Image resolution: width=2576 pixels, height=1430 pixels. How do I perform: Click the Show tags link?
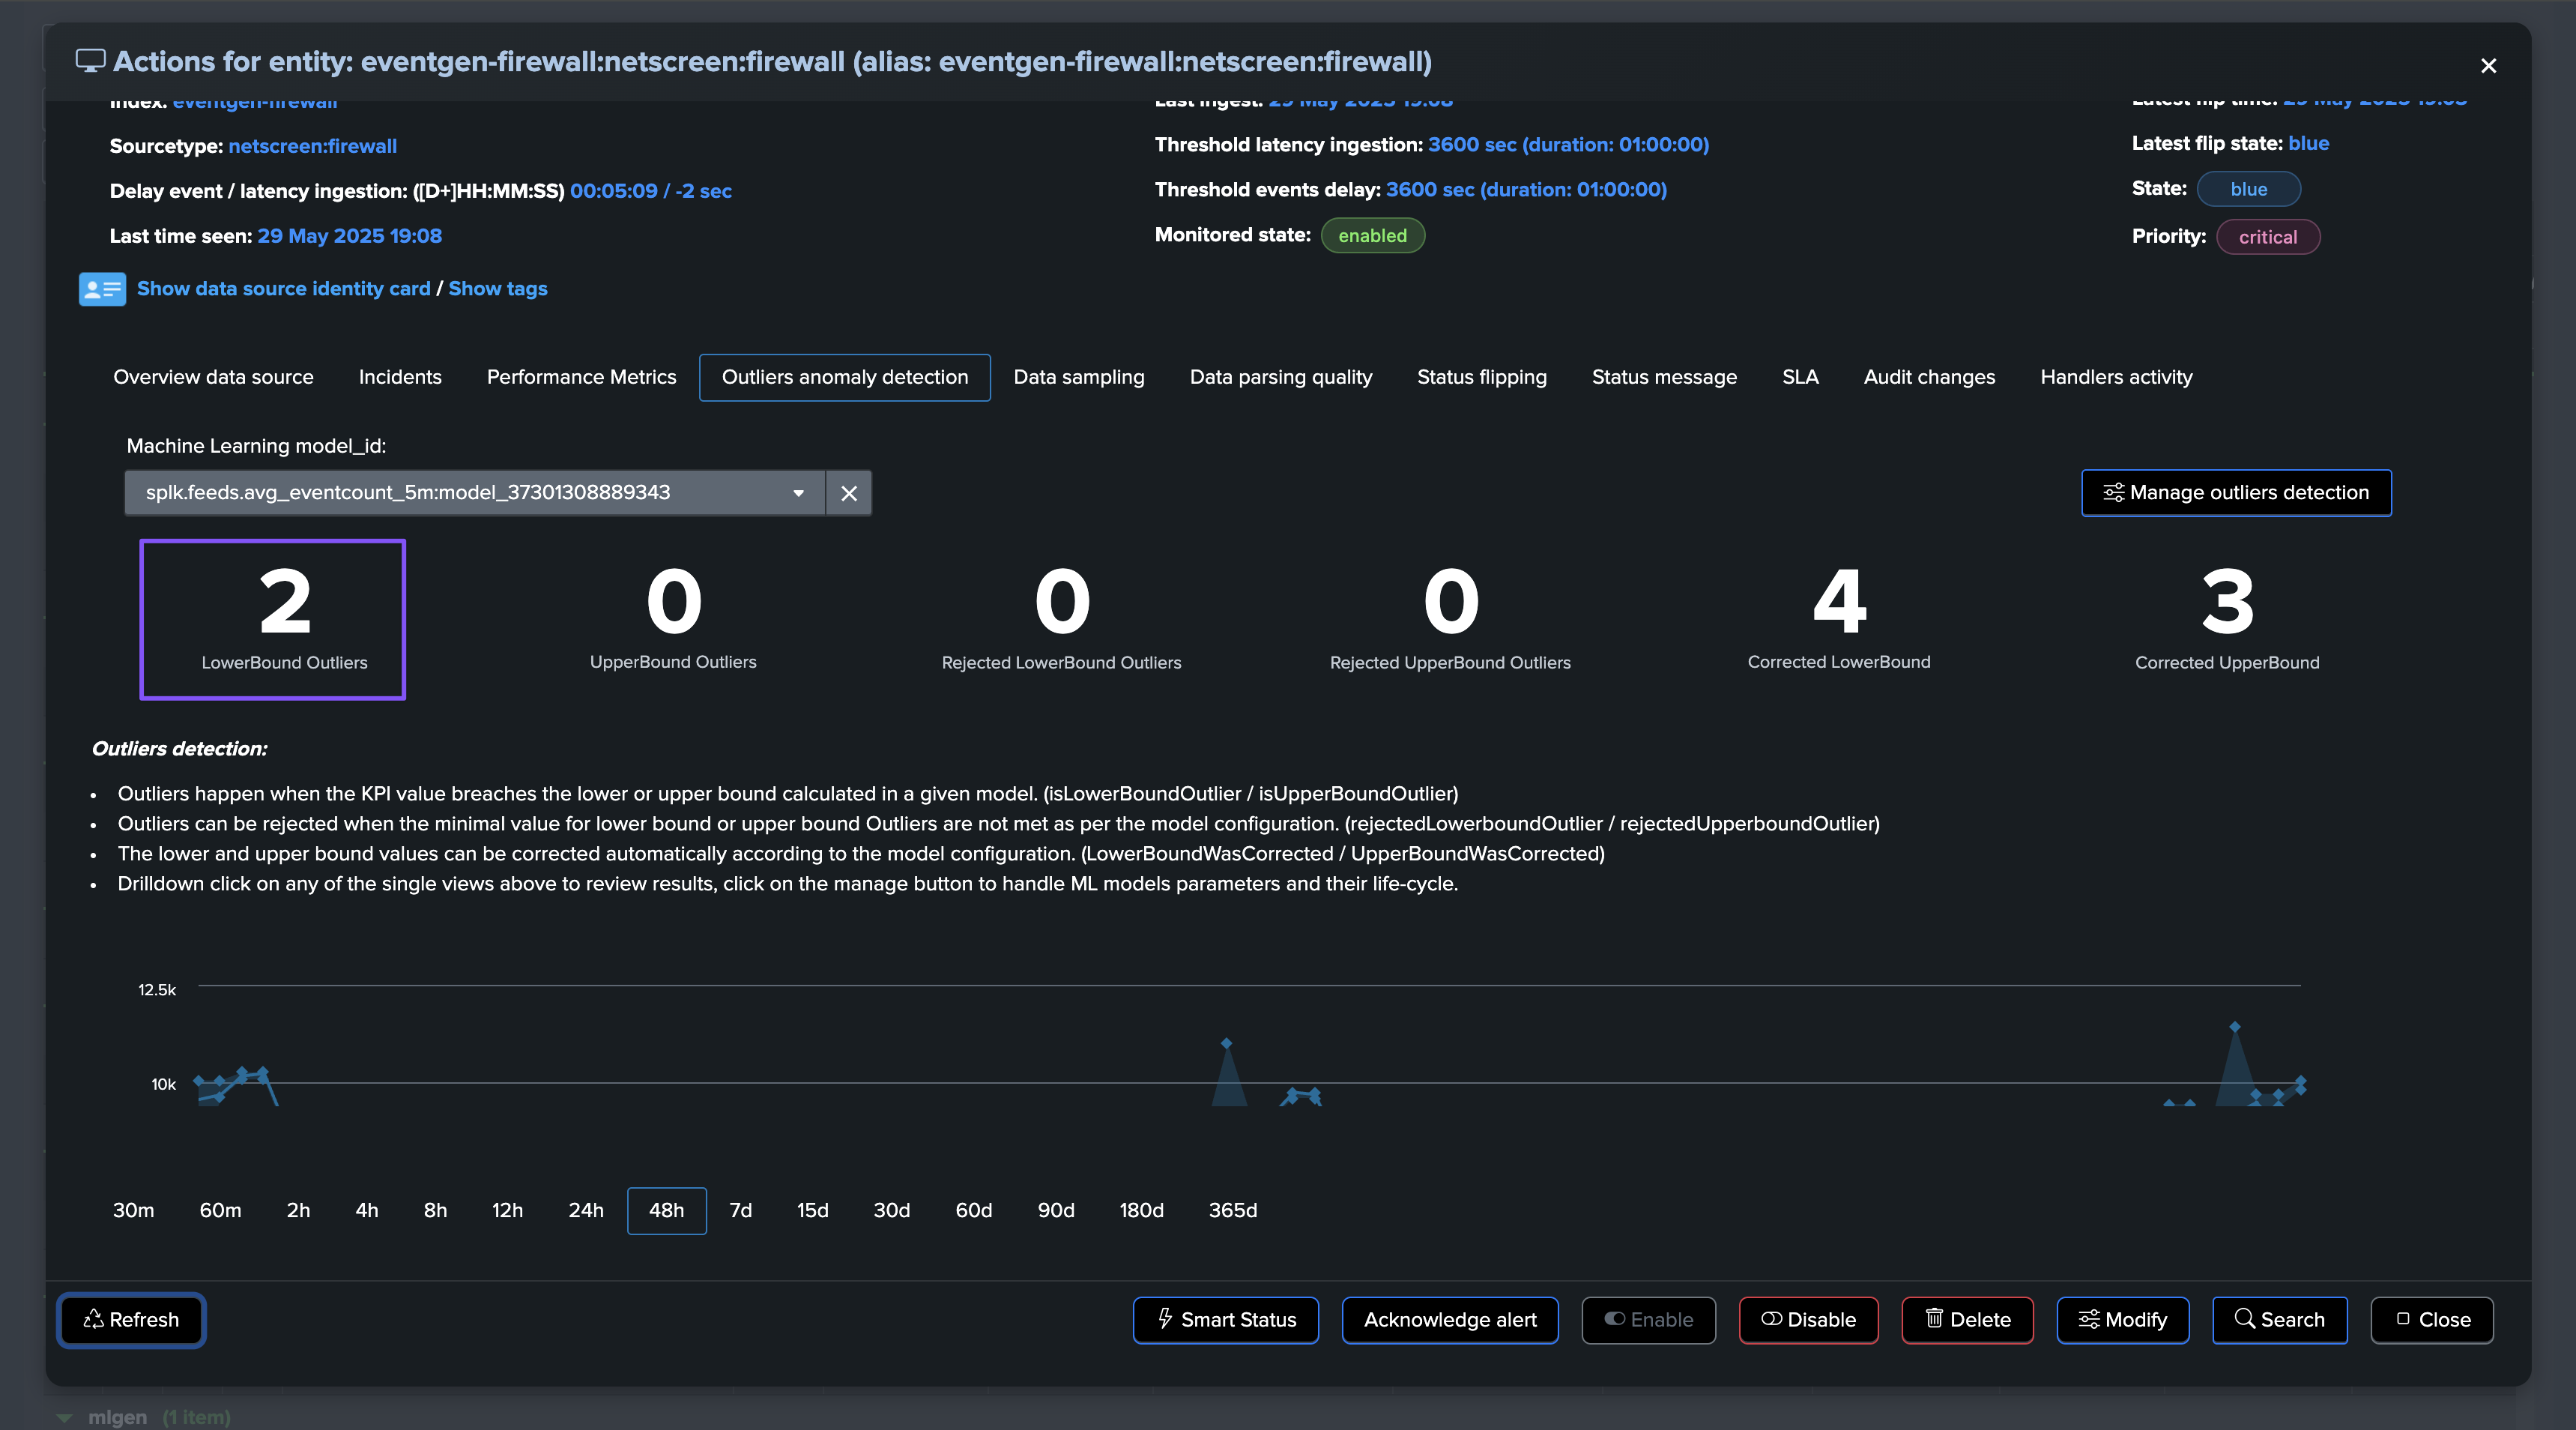click(x=497, y=289)
